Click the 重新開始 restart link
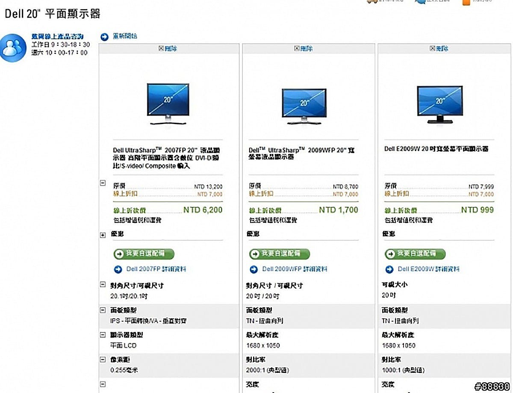The height and width of the screenshot is (393, 513). coord(125,36)
